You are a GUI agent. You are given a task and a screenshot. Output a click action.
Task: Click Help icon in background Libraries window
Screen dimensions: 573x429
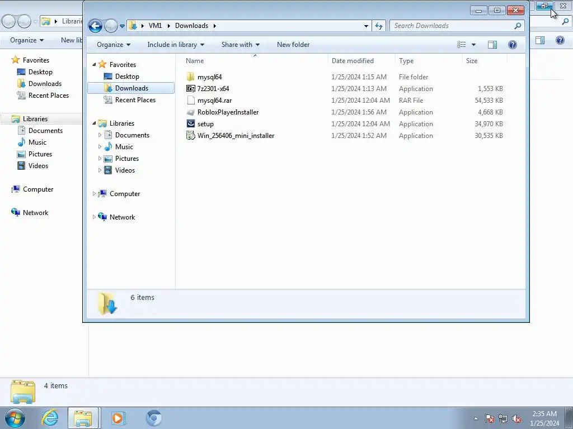tap(560, 40)
